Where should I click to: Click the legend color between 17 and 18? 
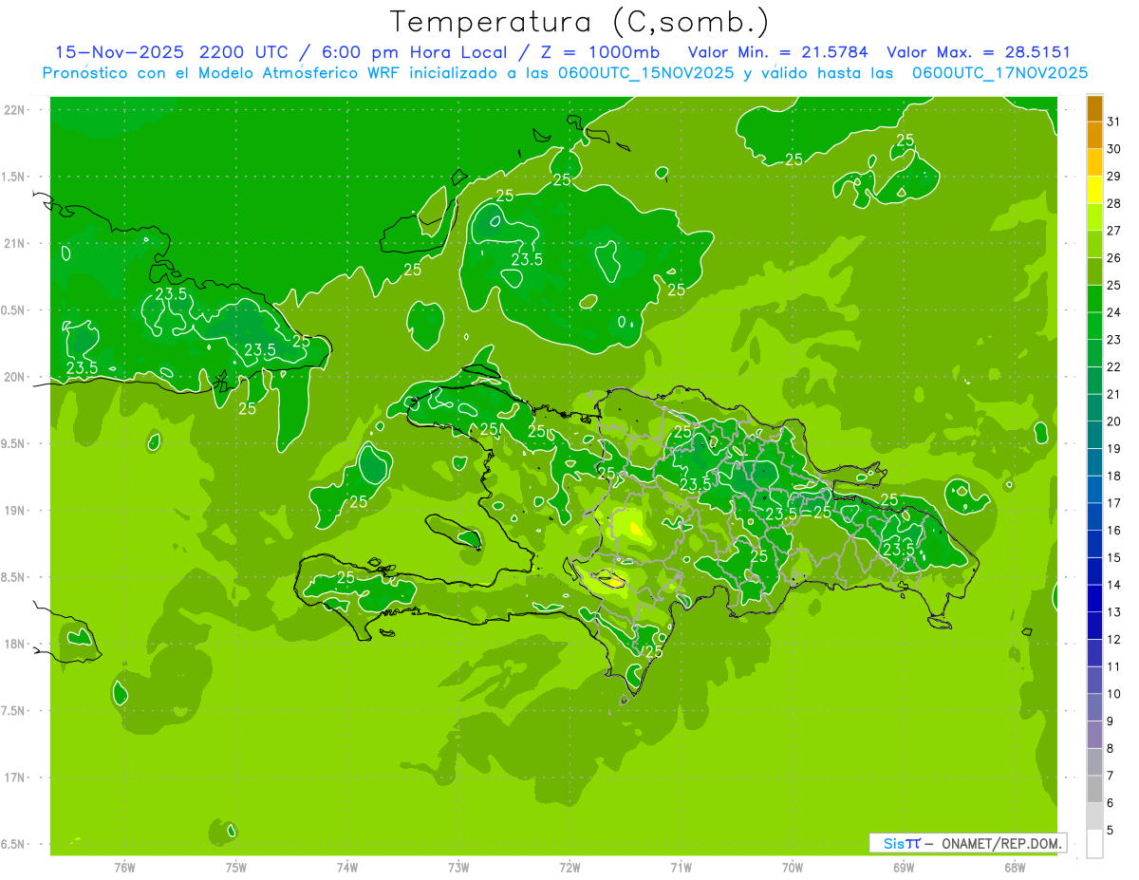pos(1094,490)
